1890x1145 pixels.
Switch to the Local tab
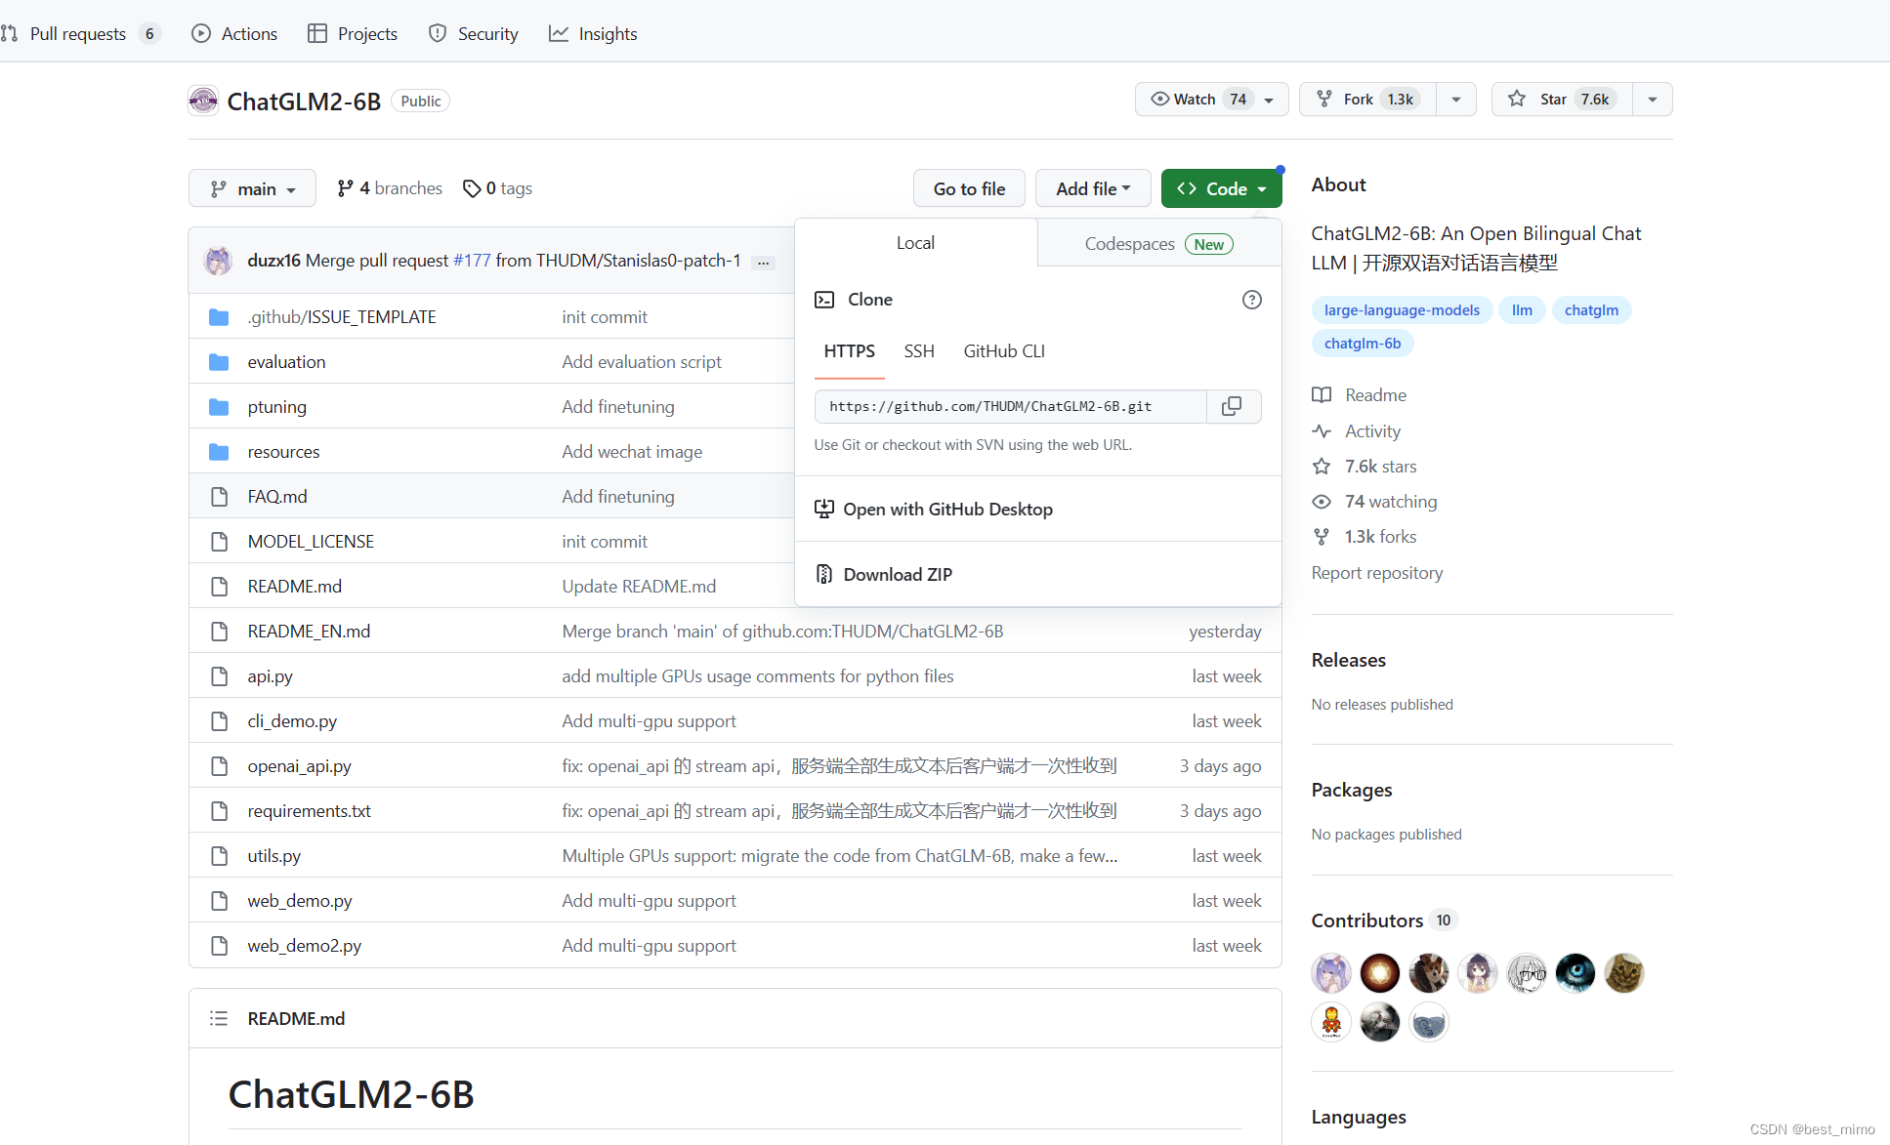click(916, 243)
